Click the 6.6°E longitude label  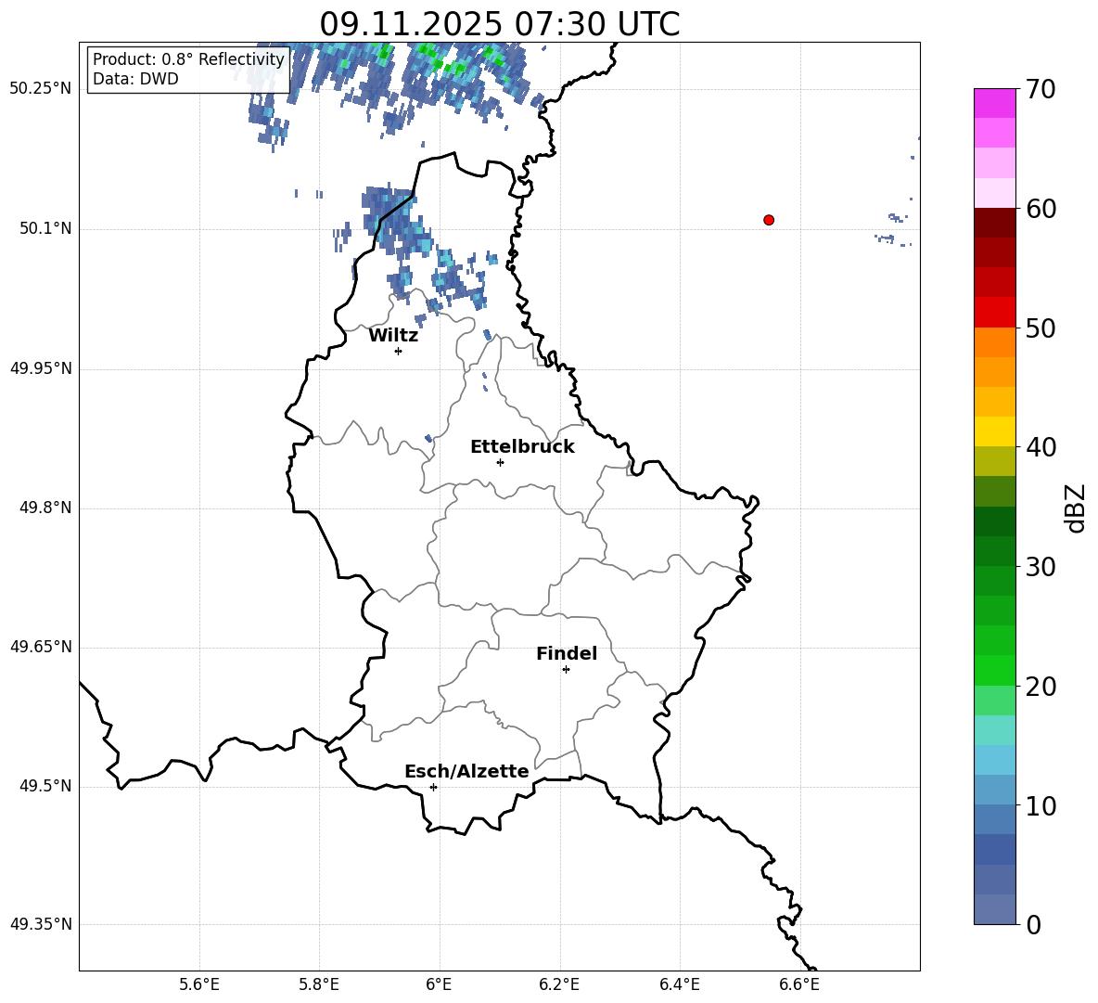799,984
